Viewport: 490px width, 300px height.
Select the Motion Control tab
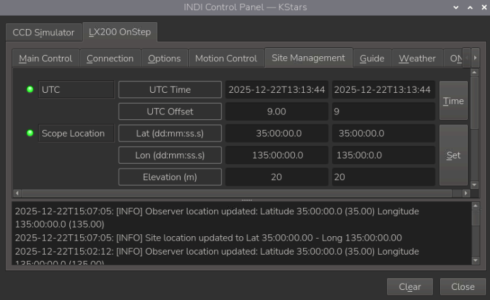coord(225,58)
